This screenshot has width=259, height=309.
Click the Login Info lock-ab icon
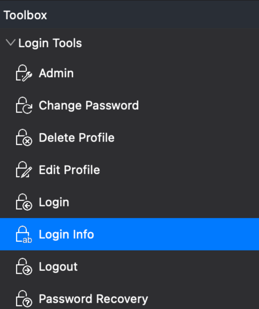click(24, 234)
